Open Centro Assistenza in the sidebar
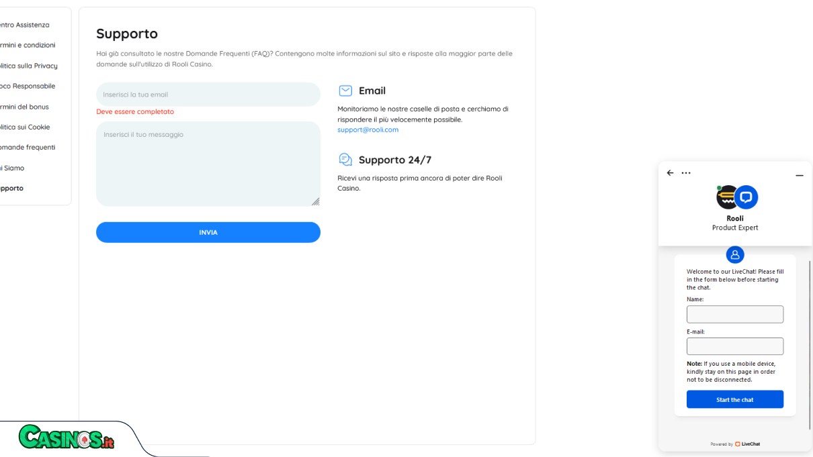813x457 pixels. (24, 25)
